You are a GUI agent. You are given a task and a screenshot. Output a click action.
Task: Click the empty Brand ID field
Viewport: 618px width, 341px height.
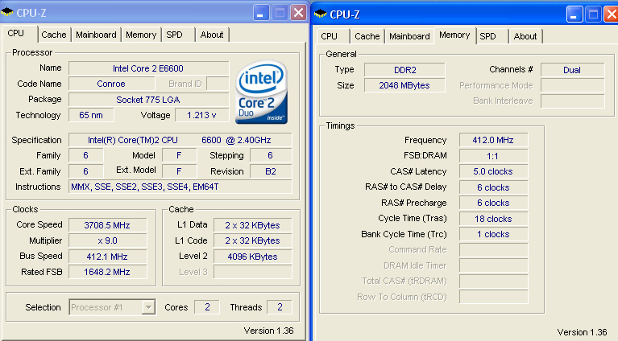click(218, 84)
